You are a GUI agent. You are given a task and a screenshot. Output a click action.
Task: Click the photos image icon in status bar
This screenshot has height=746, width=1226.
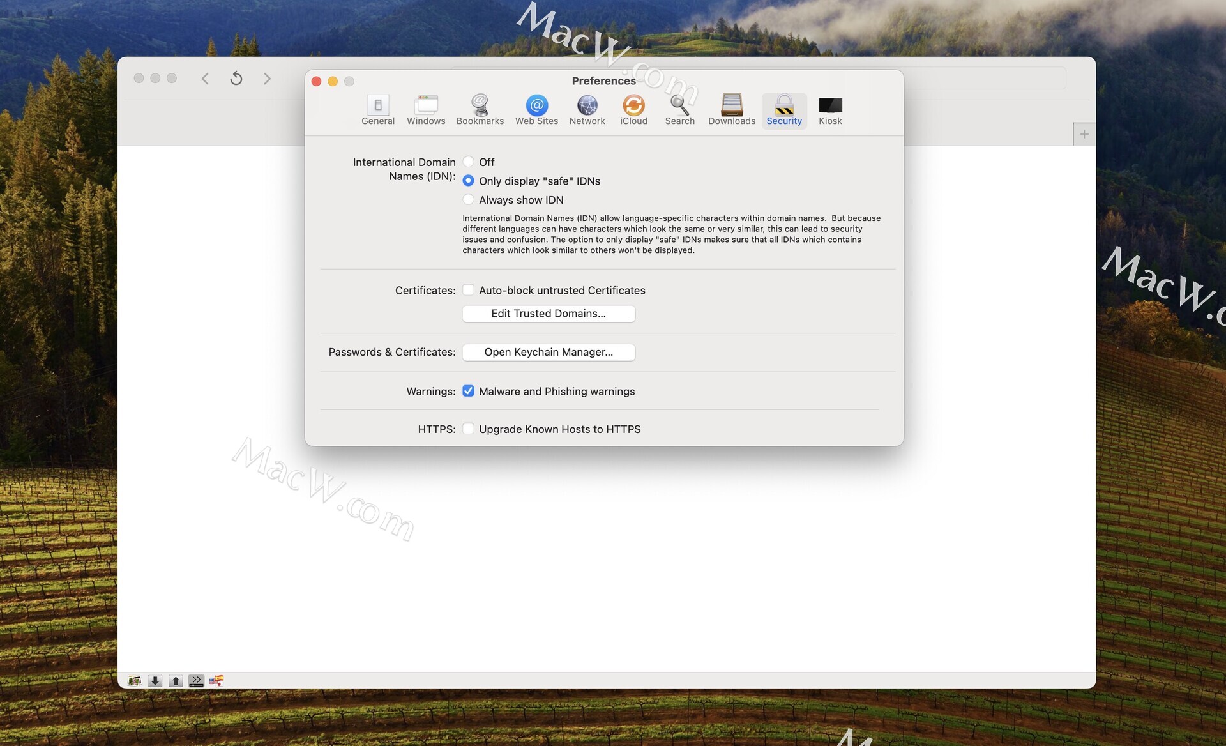pyautogui.click(x=134, y=681)
